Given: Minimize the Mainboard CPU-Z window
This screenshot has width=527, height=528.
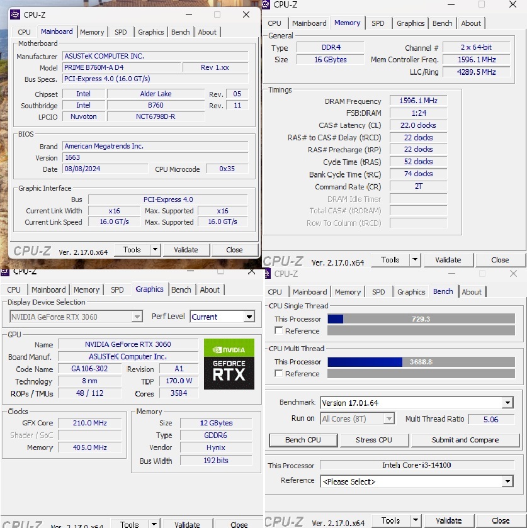Looking at the screenshot, I should click(189, 14).
